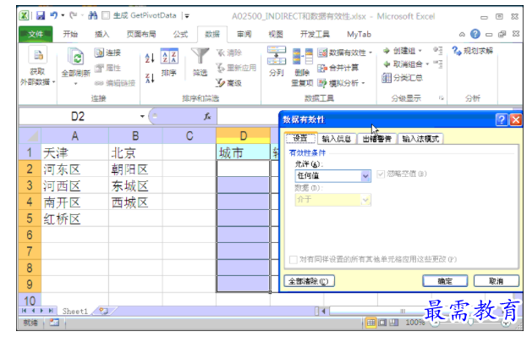The image size is (527, 337).
Task: Click the Clear filter icon
Action: pos(221,52)
